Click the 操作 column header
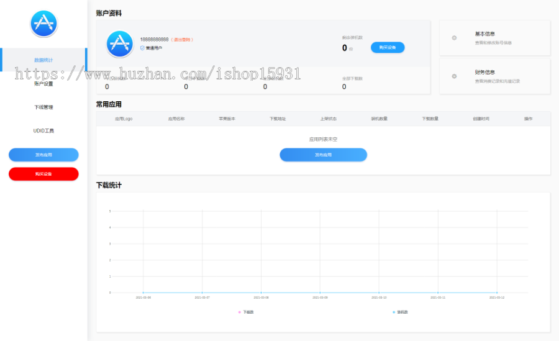559x341 pixels. (529, 119)
